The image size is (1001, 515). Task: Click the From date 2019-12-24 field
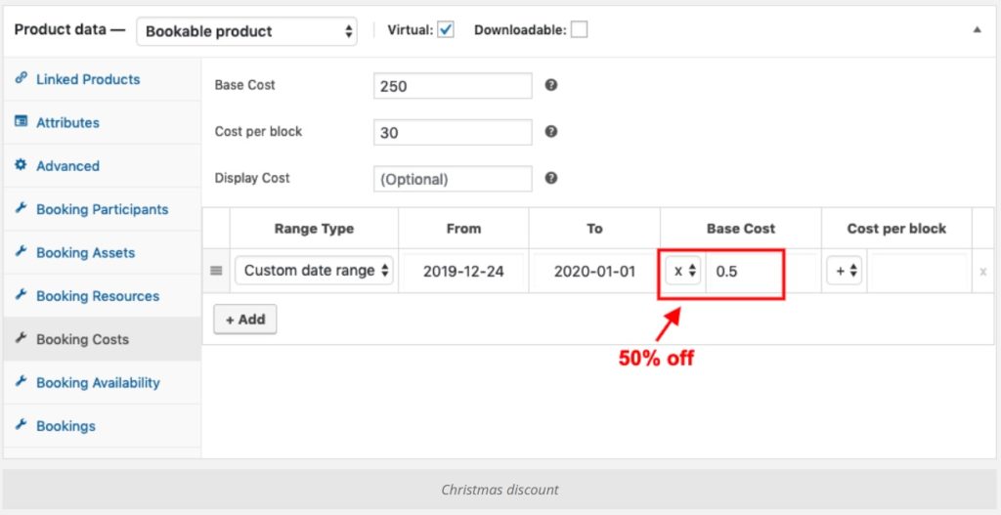tap(463, 272)
